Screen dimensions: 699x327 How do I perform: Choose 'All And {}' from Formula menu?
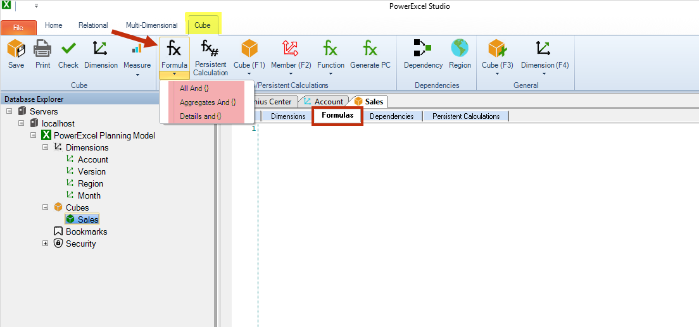[194, 89]
